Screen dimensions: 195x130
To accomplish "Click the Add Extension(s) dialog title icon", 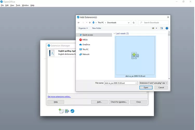I will [x=78, y=17].
